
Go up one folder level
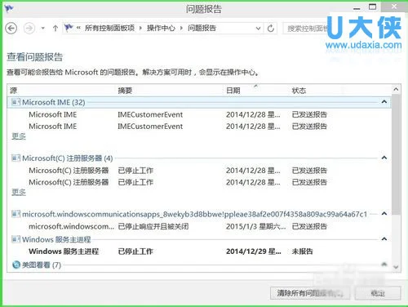pyautogui.click(x=55, y=28)
